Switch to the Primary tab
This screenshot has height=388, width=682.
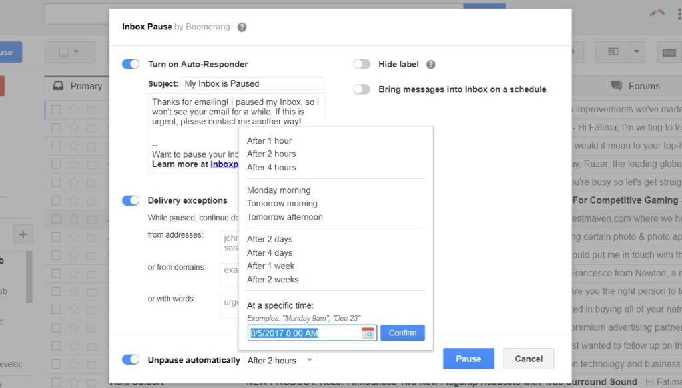point(87,86)
